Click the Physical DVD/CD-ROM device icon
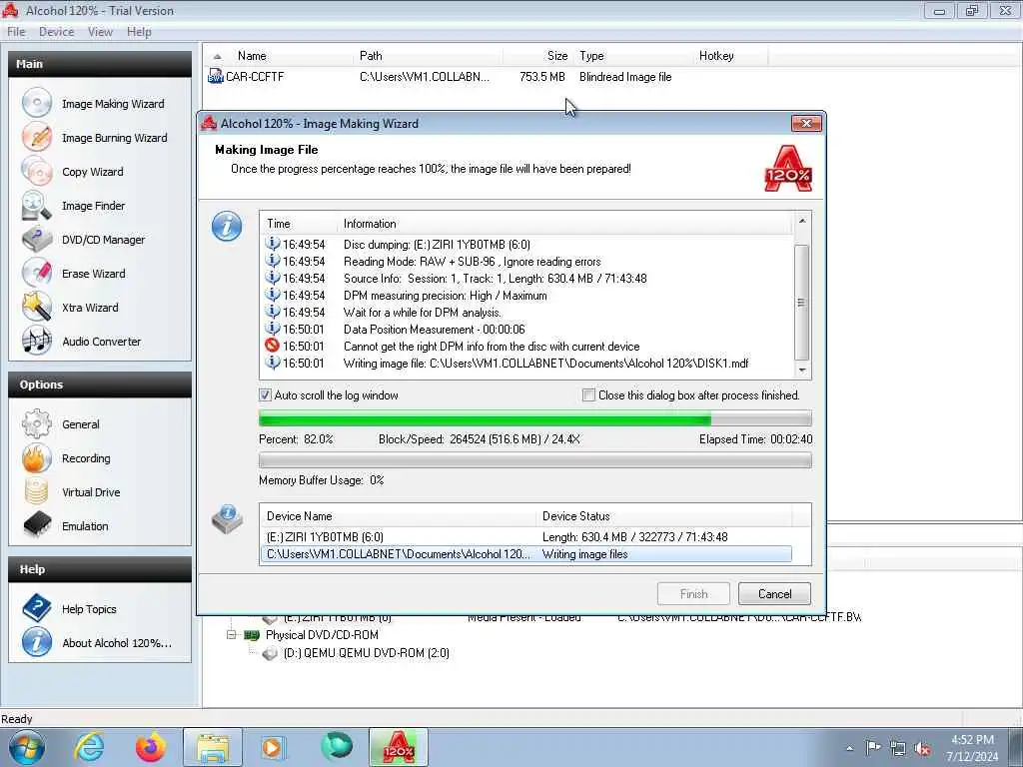This screenshot has height=767, width=1023. point(251,634)
